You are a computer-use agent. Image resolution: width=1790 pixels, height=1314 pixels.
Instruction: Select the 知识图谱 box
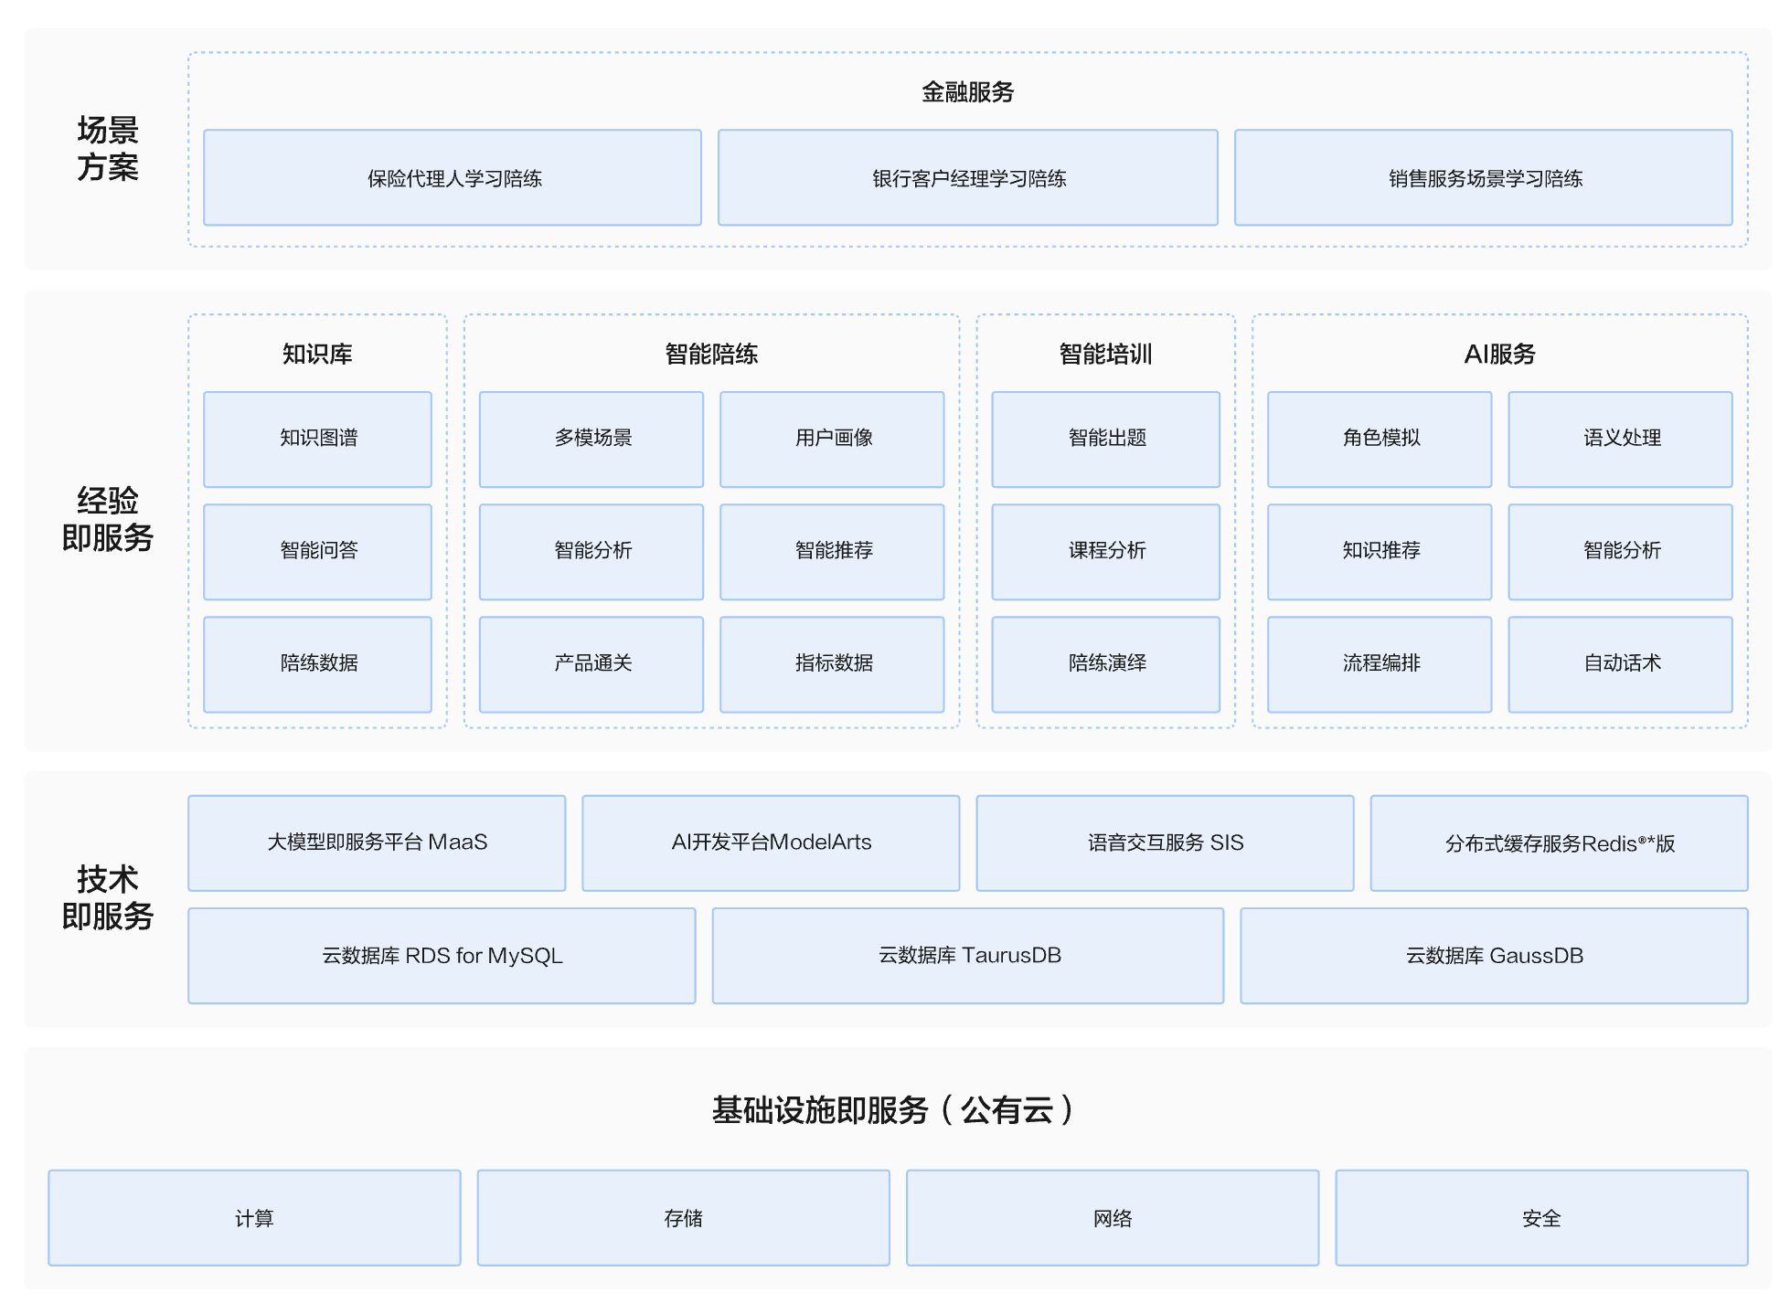click(x=317, y=439)
